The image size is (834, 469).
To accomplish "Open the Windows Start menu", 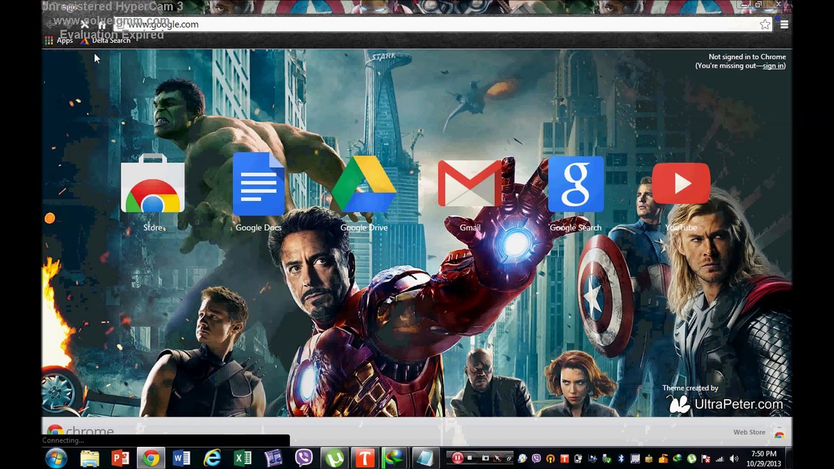I will pyautogui.click(x=56, y=458).
